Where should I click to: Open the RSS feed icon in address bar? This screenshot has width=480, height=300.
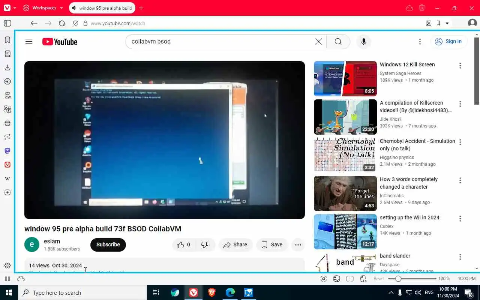click(x=429, y=23)
